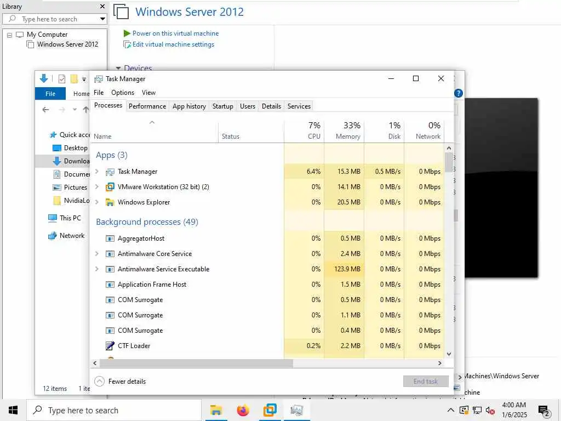This screenshot has height=421, width=561.
Task: Click the Application Frame Host icon
Action: (x=110, y=285)
